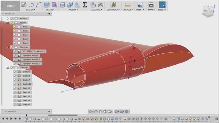219x123 pixels.
Task: Toggle Body4 visibility lightbulb
Action: pos(15,35)
